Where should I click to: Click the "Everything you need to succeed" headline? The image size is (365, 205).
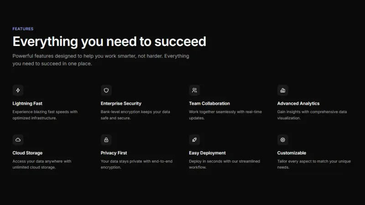pos(109,41)
